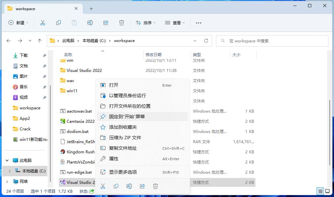Select the Cut icon in the toolbar
This screenshot has width=334, height=197.
point(42,23)
